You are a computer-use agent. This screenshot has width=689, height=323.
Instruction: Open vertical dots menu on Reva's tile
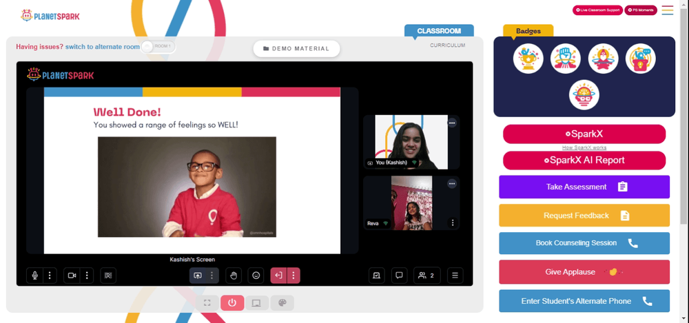coord(453,223)
